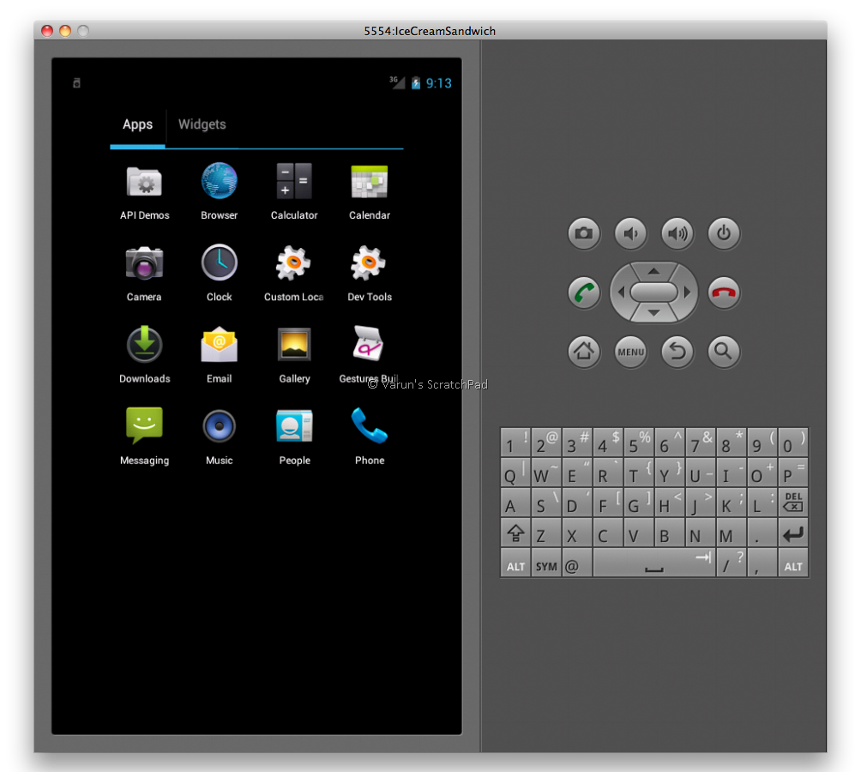
Task: Click the SYM key on keyboard
Action: (x=546, y=563)
